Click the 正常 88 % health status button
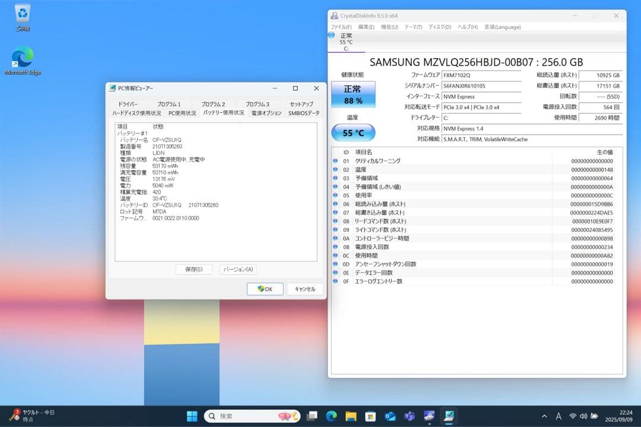 click(x=353, y=94)
